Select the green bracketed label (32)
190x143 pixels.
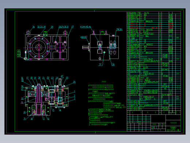coord(19,51)
